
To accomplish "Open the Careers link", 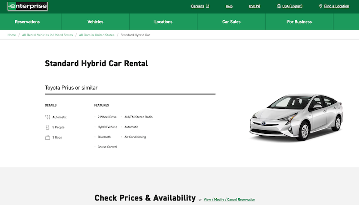I will 197,6.
